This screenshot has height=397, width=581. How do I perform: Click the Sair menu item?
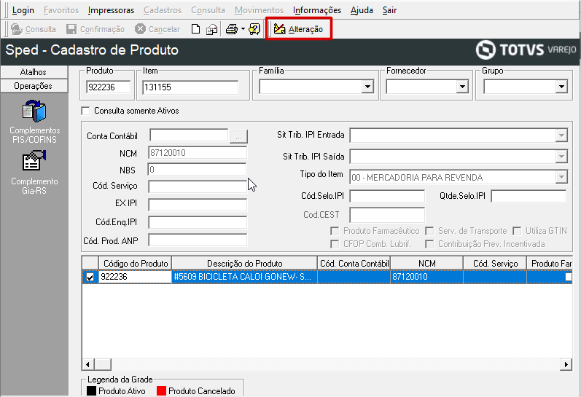pos(389,10)
